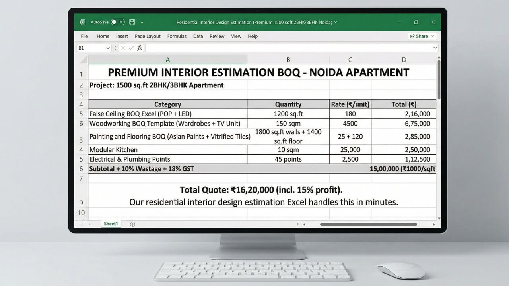Image resolution: width=509 pixels, height=286 pixels.
Task: Click the Cancel X icon in formula bar
Action: (x=123, y=48)
